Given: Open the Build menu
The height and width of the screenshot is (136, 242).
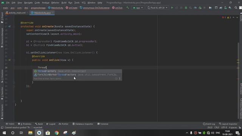Looking at the screenshot, I should [64, 3].
